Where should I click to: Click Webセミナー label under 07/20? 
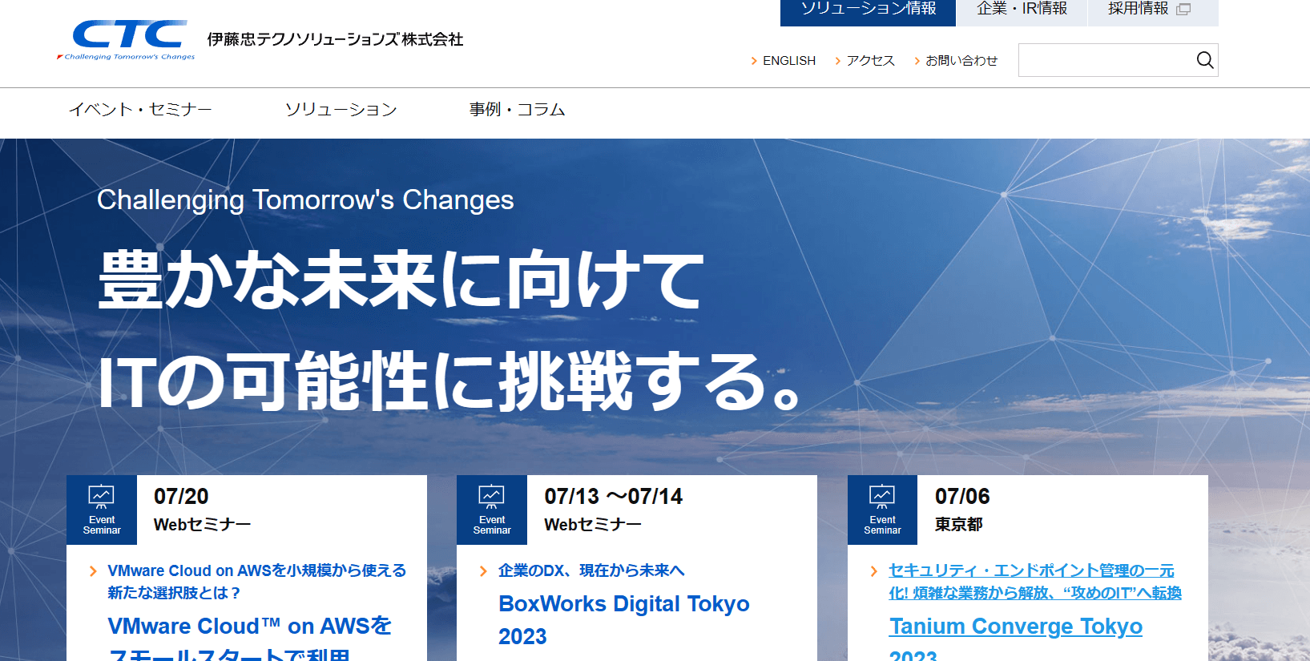tap(202, 524)
